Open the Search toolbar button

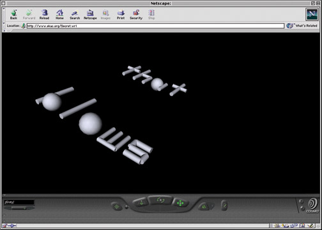coord(75,15)
